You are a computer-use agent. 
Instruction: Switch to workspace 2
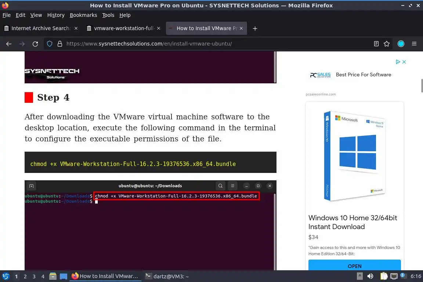(x=25, y=276)
